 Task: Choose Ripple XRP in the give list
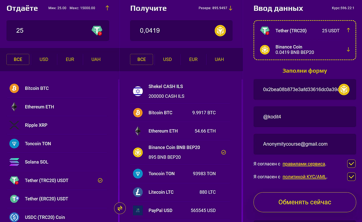click(58, 125)
